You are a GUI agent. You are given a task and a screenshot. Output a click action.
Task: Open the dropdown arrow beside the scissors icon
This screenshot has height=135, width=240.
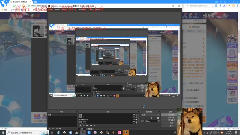coord(226,6)
